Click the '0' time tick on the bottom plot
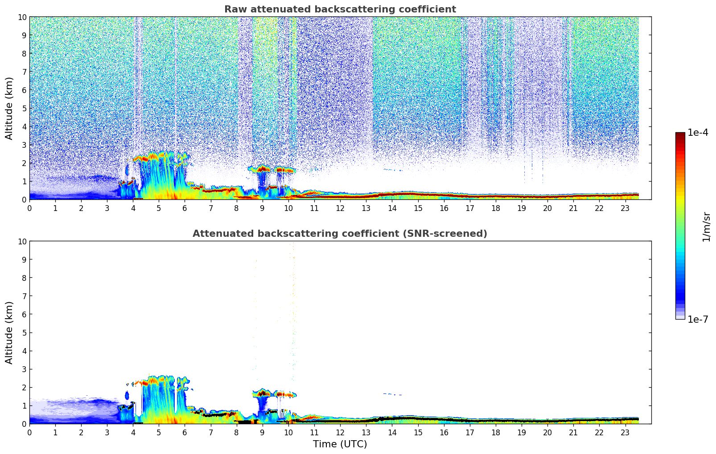716x454 pixels. (x=30, y=433)
